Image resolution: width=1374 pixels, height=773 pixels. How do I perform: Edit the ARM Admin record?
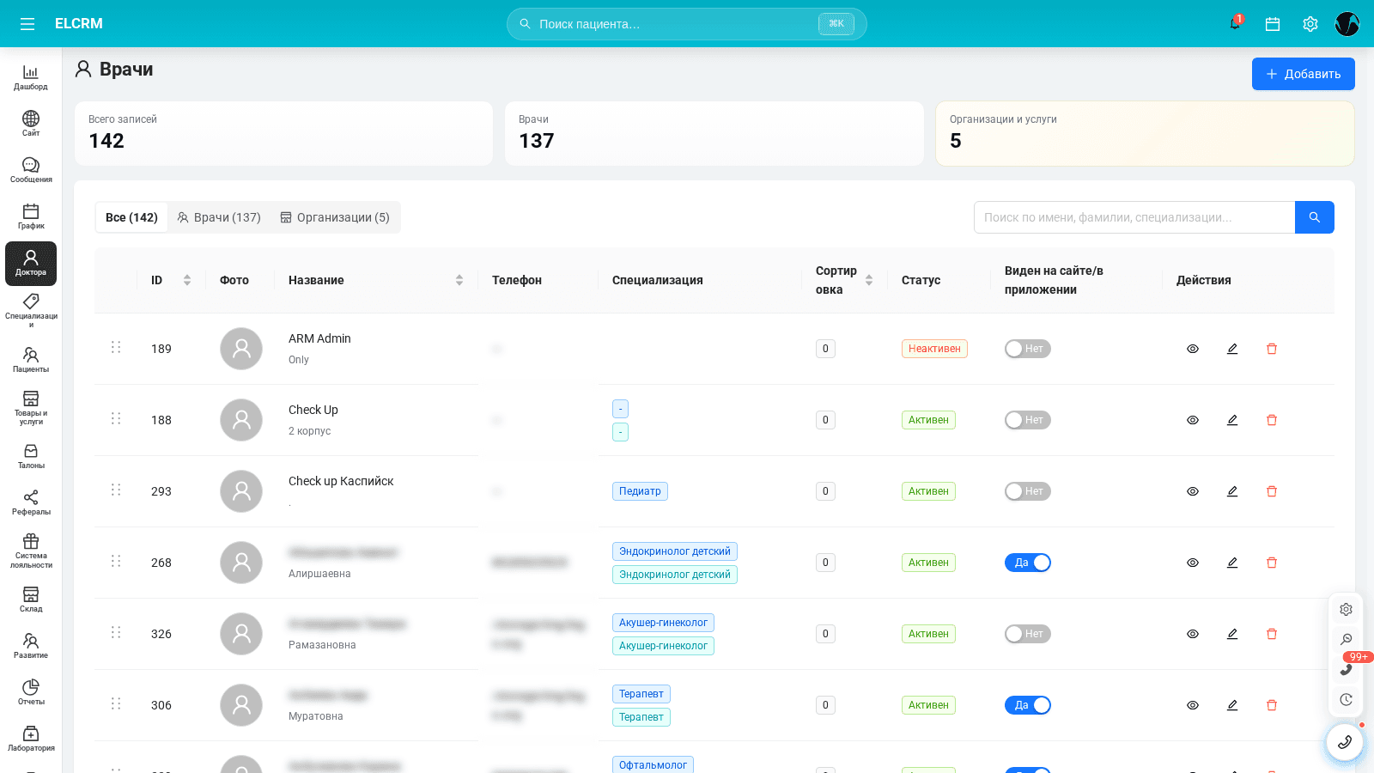[1232, 349]
